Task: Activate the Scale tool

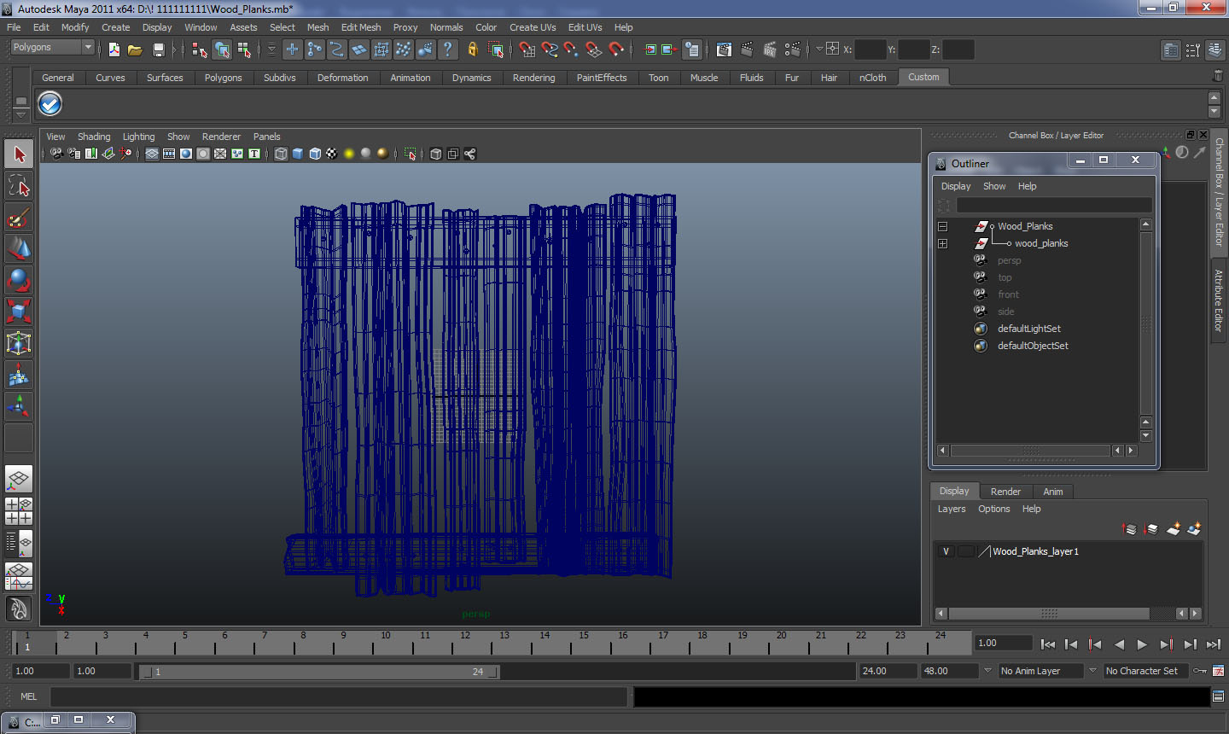Action: [x=19, y=312]
